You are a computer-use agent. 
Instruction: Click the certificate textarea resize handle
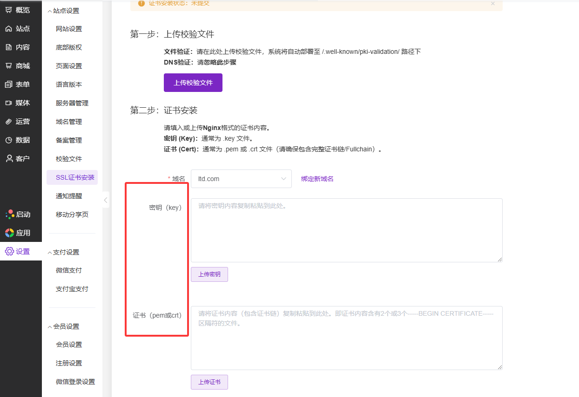coord(500,367)
